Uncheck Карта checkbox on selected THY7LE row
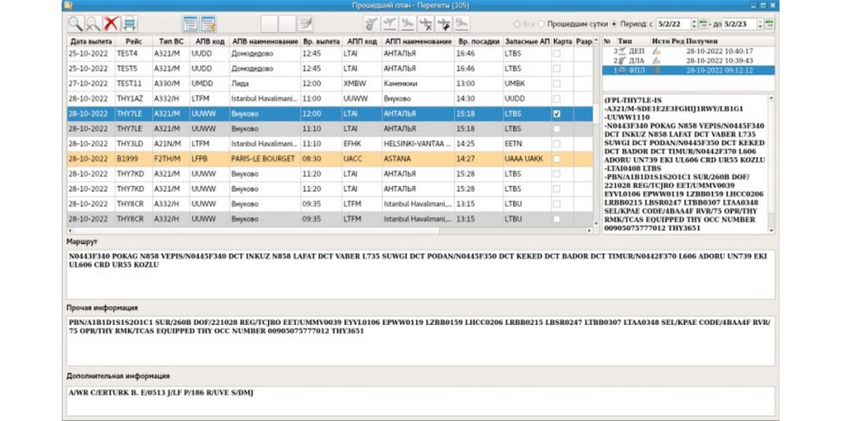Viewport: 842px width, 421px height. 557,114
